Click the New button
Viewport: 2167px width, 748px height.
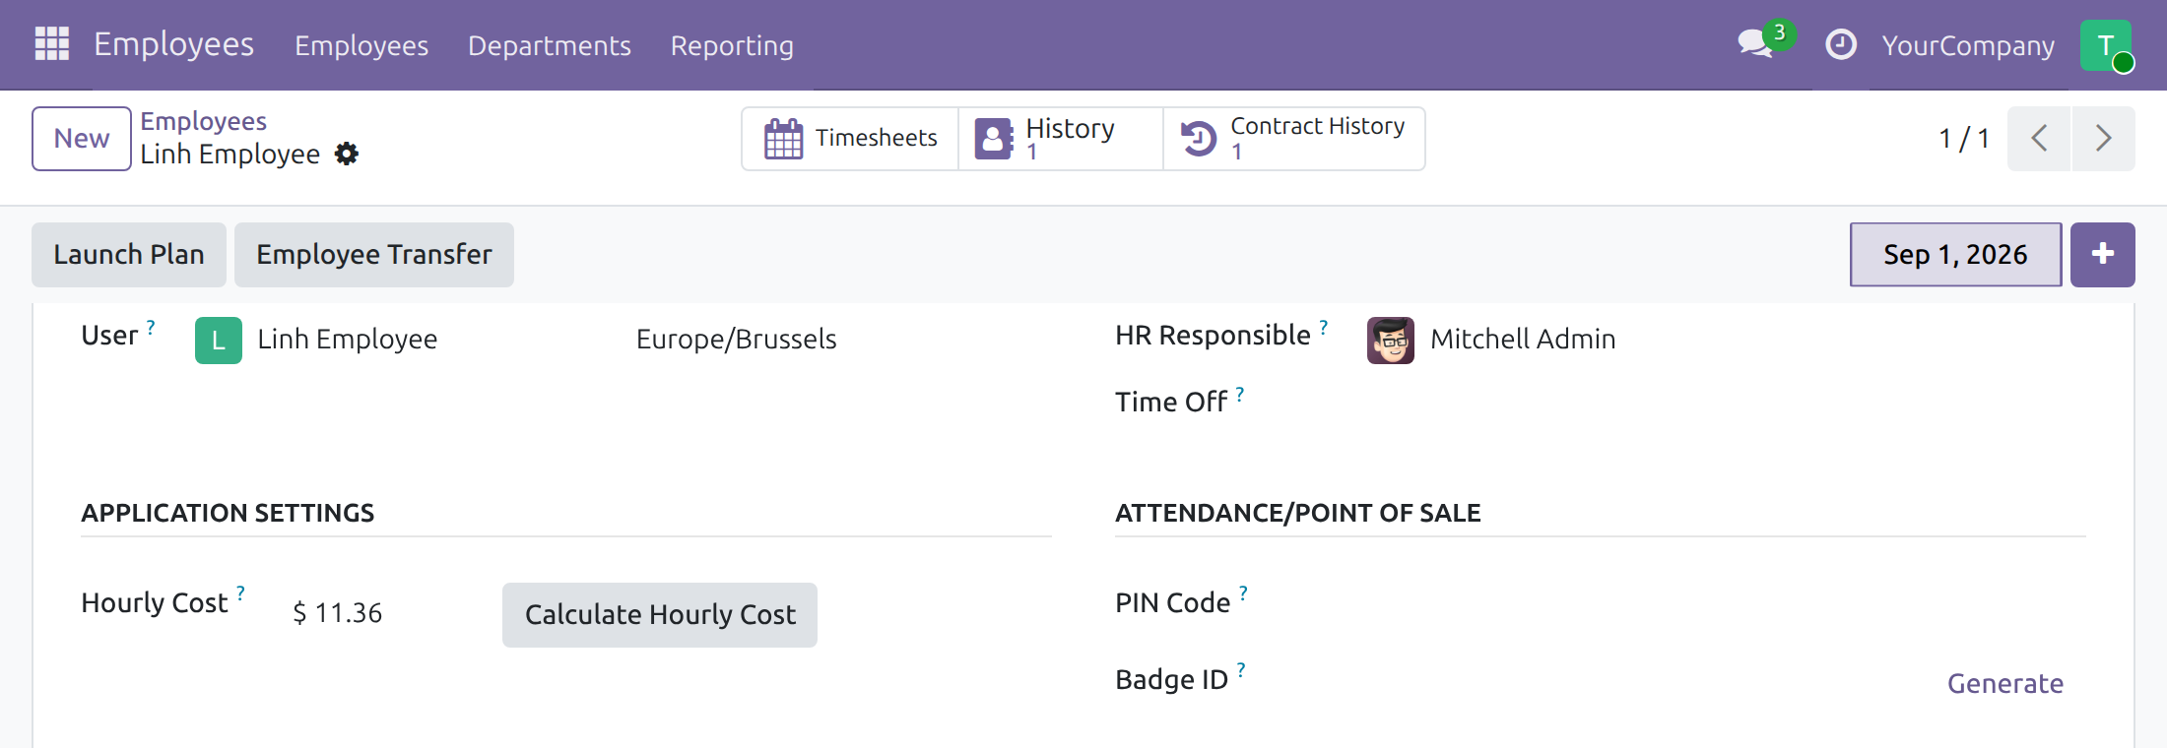click(82, 139)
